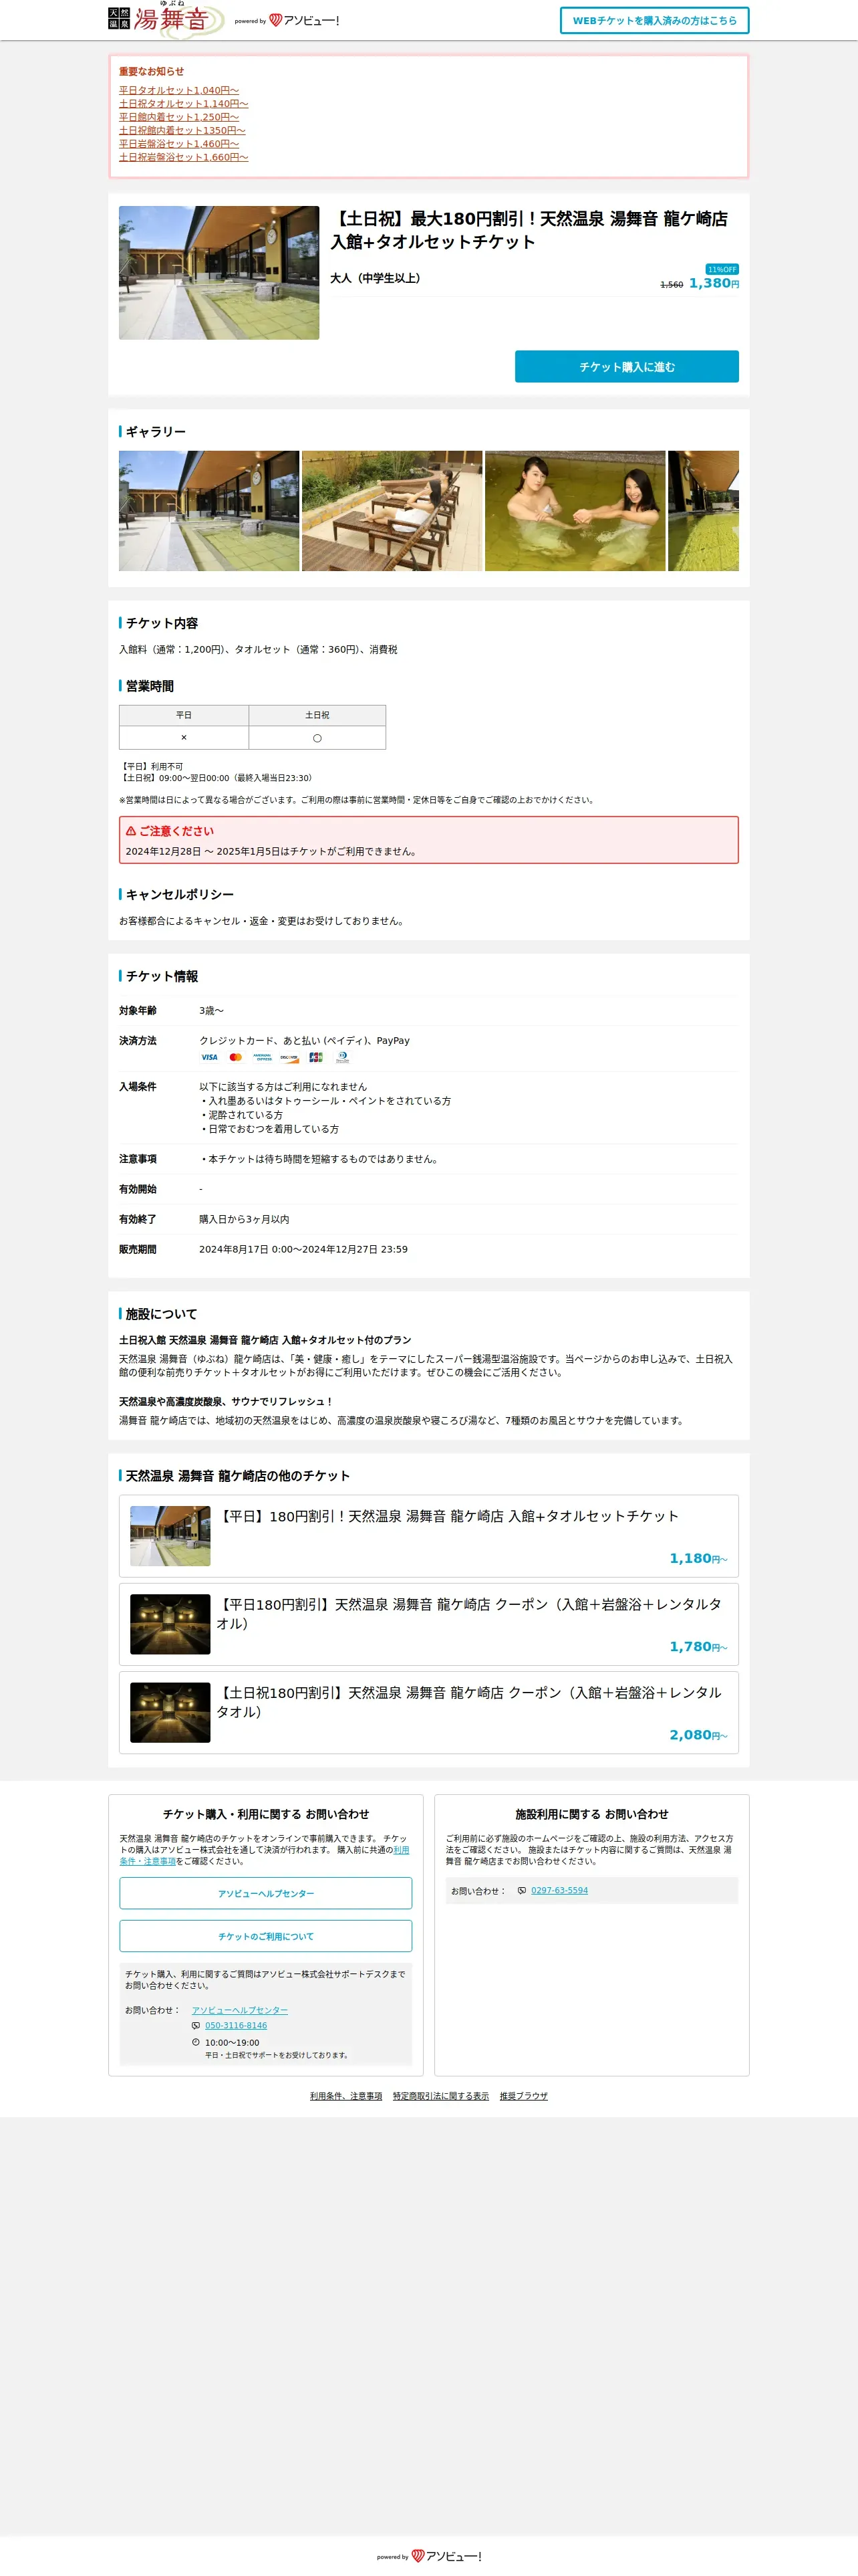This screenshot has width=858, height=2576.
Task: Click the phone icon beside 050-3116-8146
Action: coord(196,2025)
